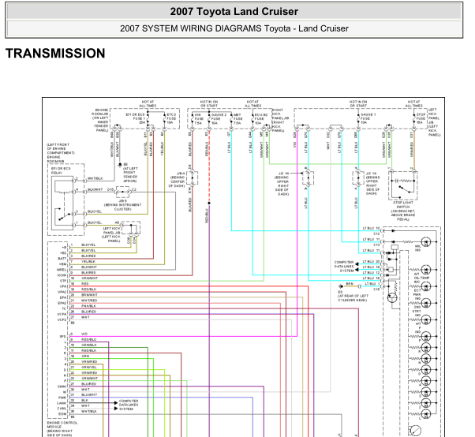Click the 'EFI OR ECD RELAY' label
The width and height of the screenshot is (475, 437).
pyautogui.click(x=61, y=170)
